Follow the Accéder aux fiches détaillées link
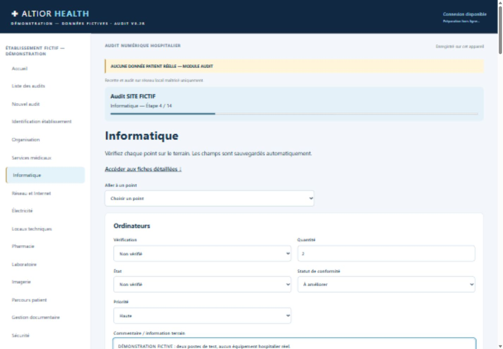The width and height of the screenshot is (503, 349). (x=143, y=169)
